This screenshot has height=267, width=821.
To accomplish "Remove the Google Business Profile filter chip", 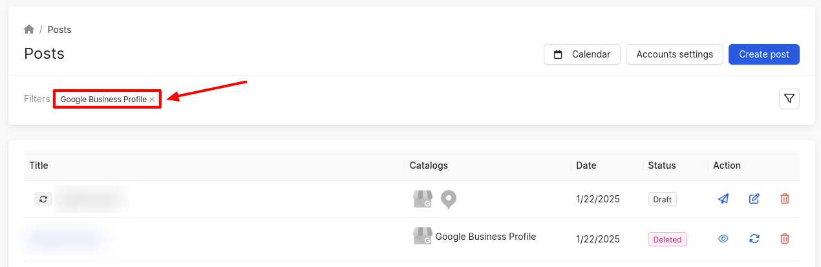I will (x=152, y=100).
